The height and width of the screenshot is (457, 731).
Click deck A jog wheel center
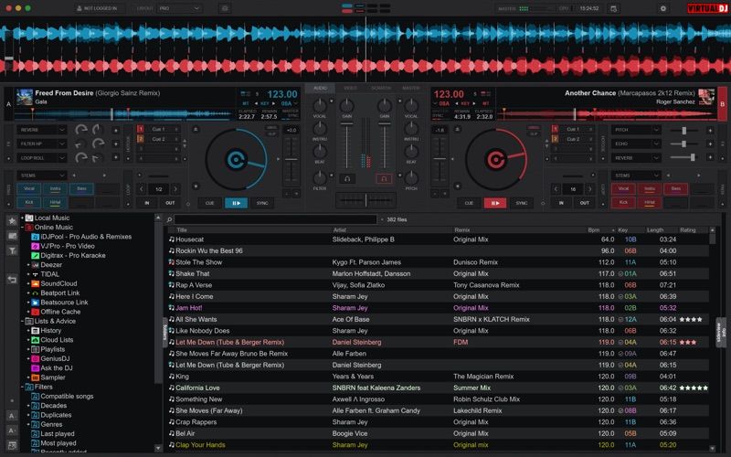point(237,160)
